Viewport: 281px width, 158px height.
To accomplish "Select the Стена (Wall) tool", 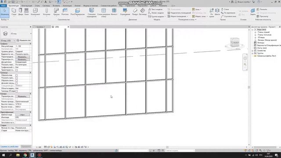I will (x=14, y=12).
